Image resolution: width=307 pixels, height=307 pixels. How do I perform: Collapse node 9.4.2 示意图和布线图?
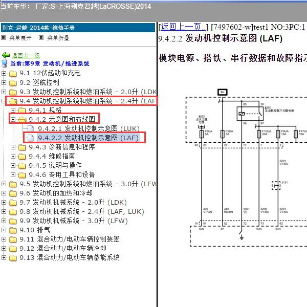tap(13, 119)
